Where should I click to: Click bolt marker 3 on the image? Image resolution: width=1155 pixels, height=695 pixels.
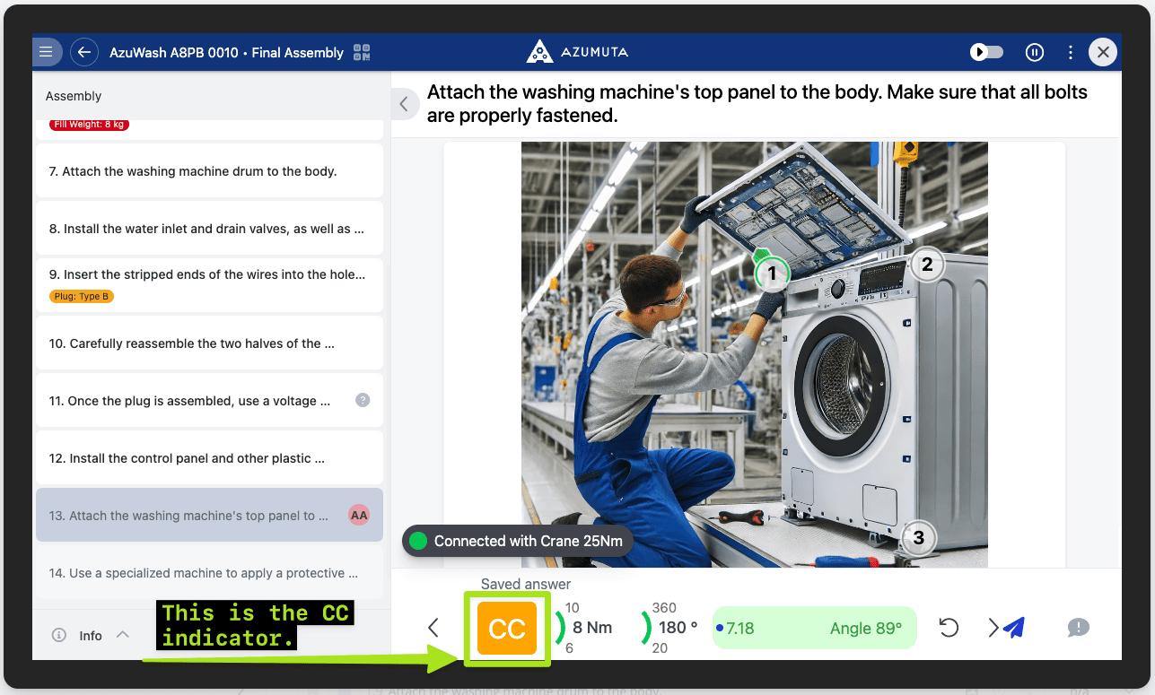(918, 538)
